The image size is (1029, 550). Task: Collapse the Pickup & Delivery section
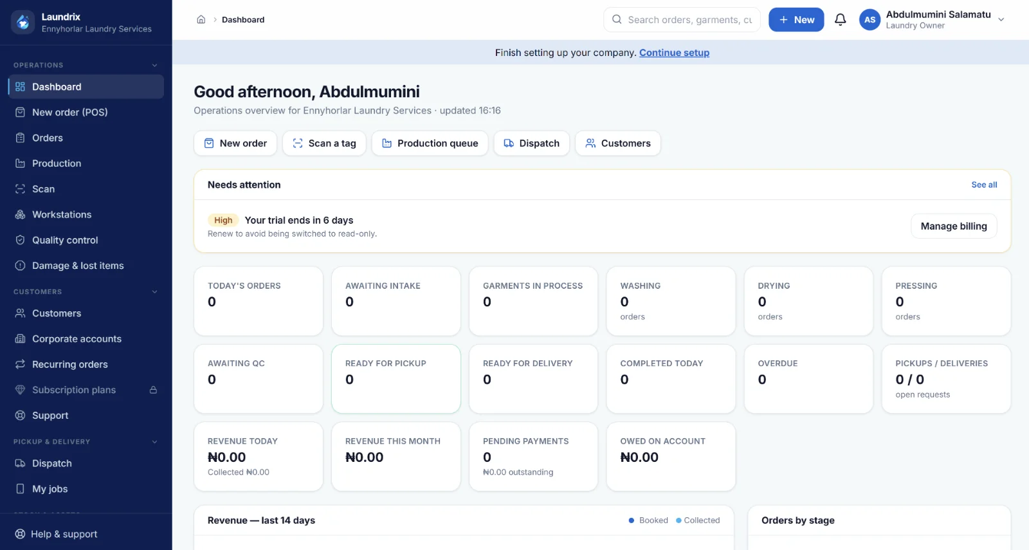click(x=154, y=442)
